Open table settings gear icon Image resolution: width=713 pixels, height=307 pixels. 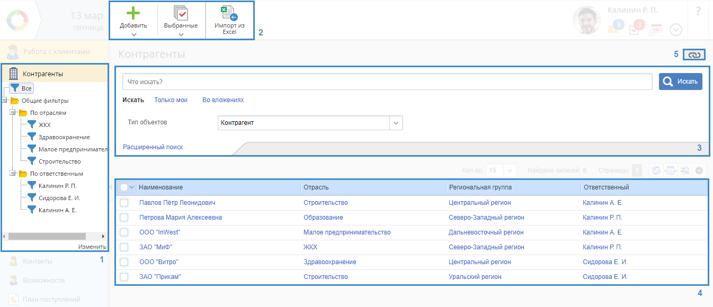[x=699, y=170]
